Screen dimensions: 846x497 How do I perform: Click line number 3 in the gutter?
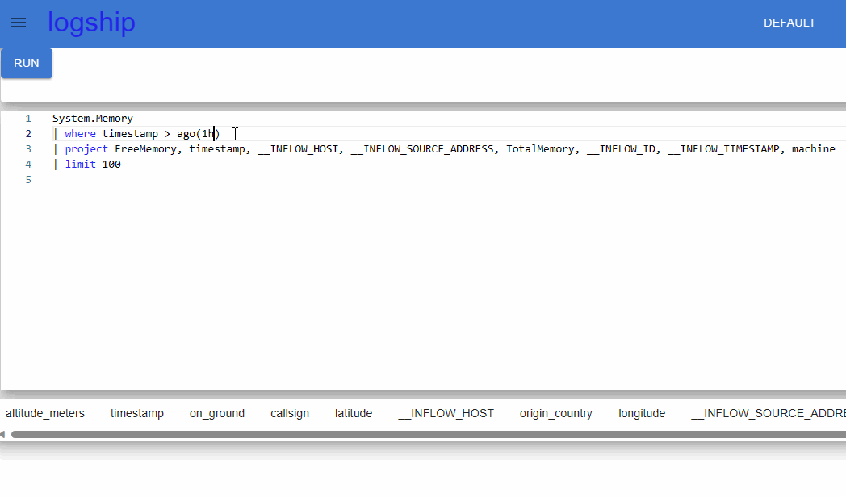28,148
